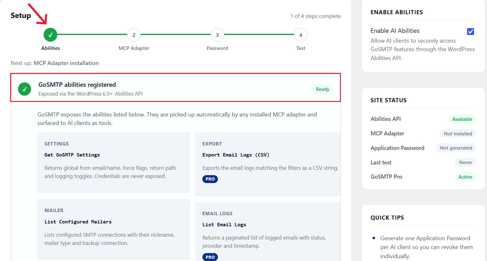Image resolution: width=487 pixels, height=261 pixels.
Task: Click the Not installed status badge
Action: coord(458,134)
